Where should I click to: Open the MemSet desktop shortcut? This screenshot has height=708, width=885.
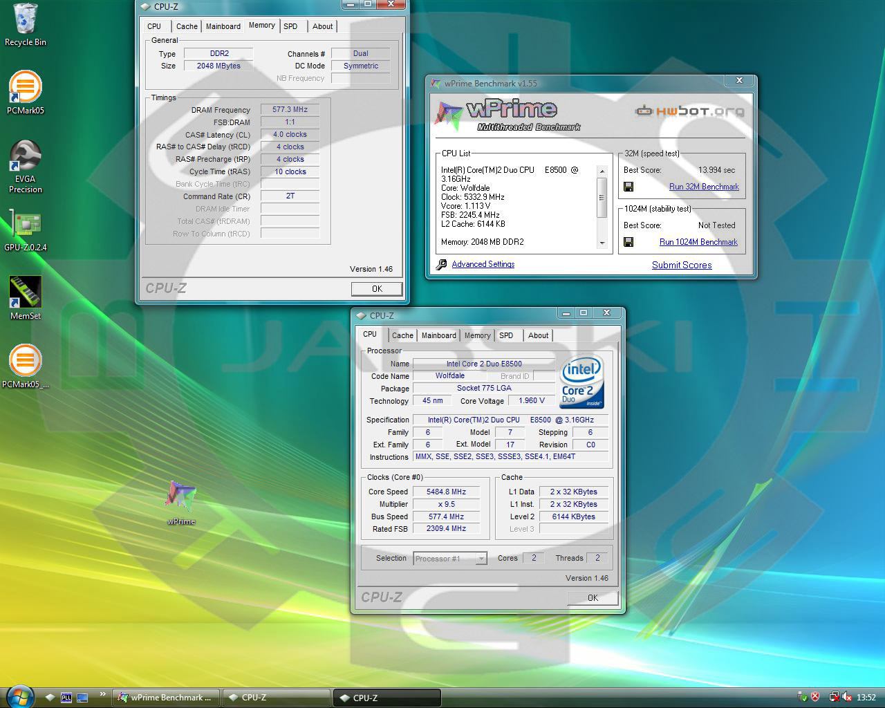click(x=26, y=298)
